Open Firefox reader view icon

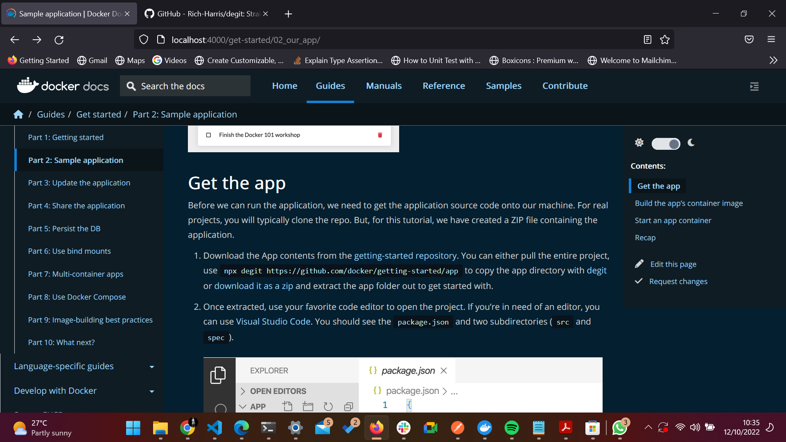(x=647, y=40)
